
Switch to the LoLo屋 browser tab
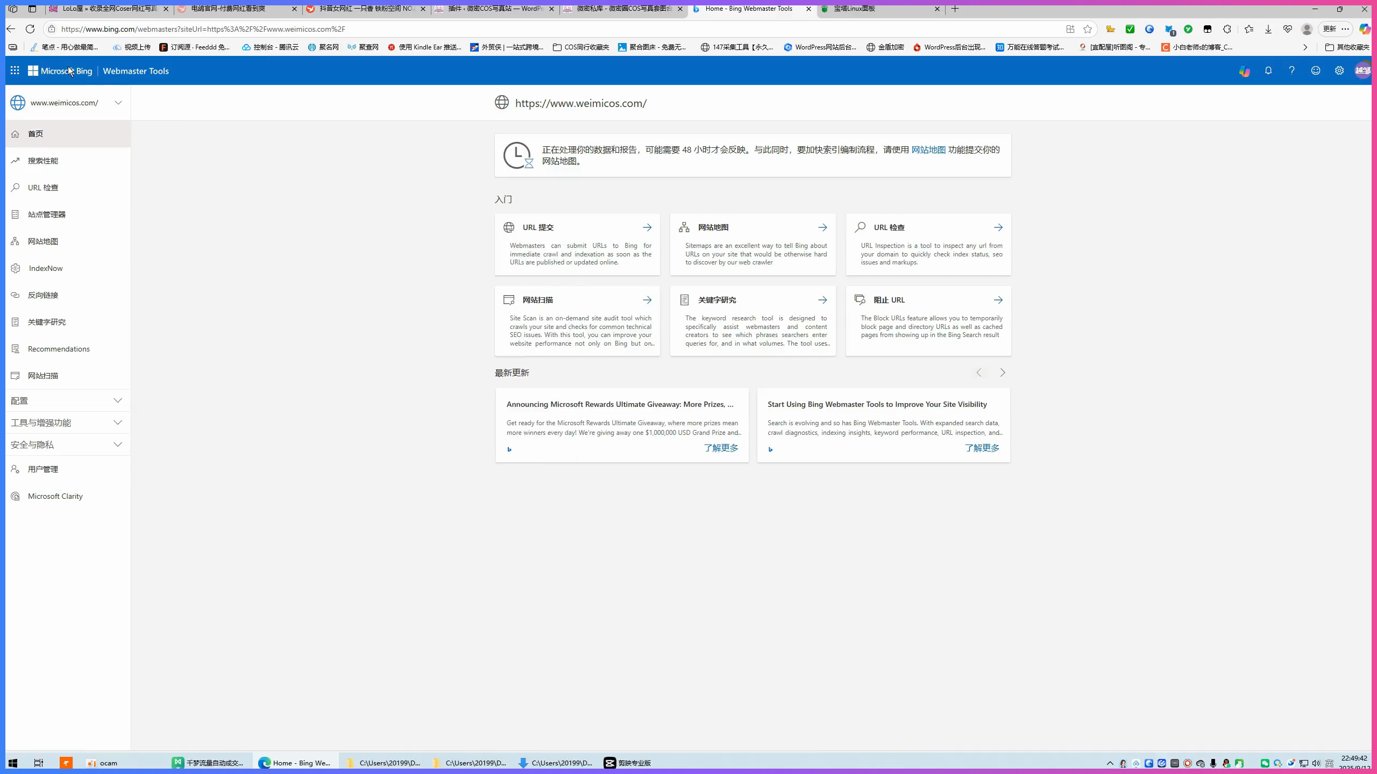coord(110,9)
